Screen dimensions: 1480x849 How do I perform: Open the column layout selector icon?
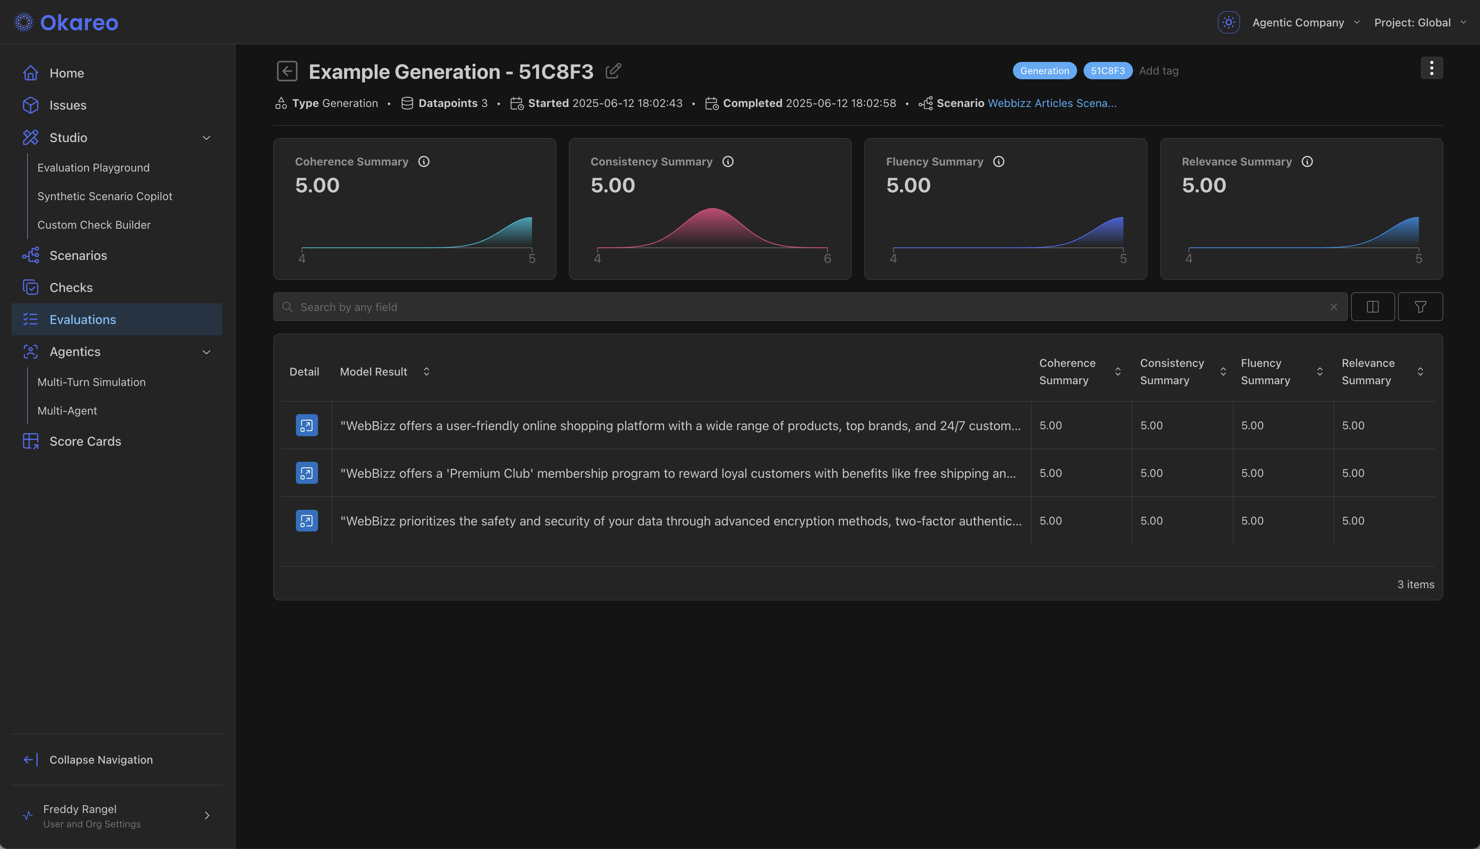tap(1373, 307)
